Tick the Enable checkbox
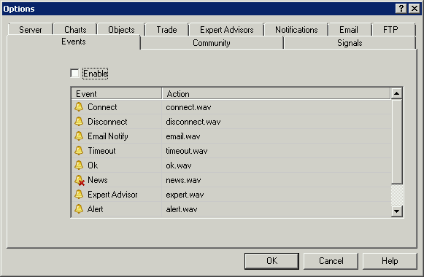 pyautogui.click(x=74, y=73)
